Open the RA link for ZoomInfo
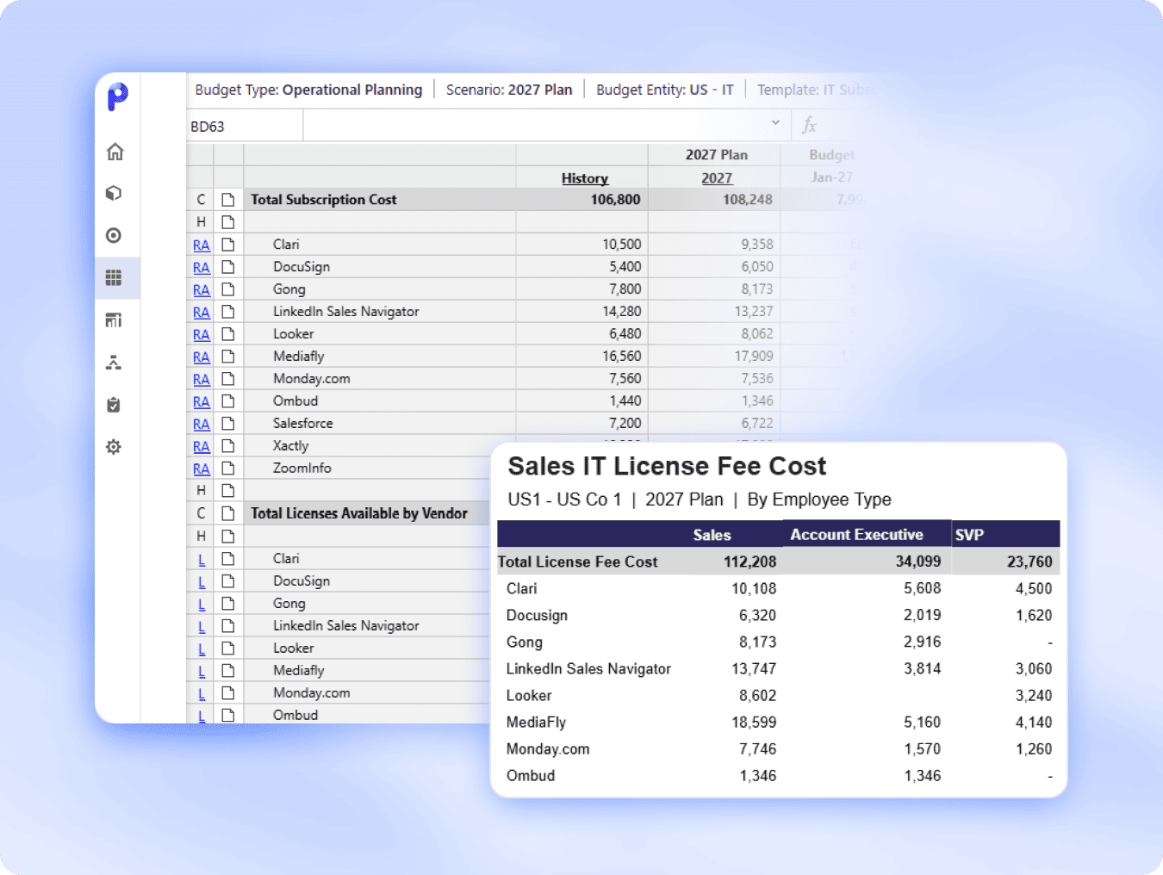Image resolution: width=1163 pixels, height=875 pixels. point(202,469)
